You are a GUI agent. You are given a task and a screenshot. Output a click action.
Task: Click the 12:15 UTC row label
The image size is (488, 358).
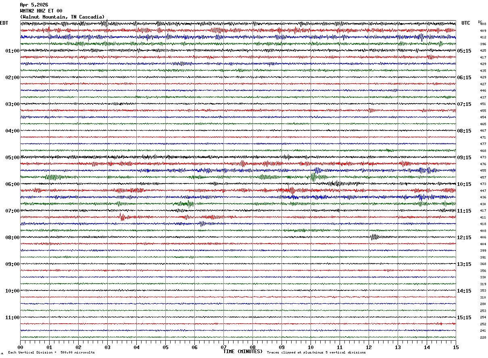pyautogui.click(x=464, y=238)
